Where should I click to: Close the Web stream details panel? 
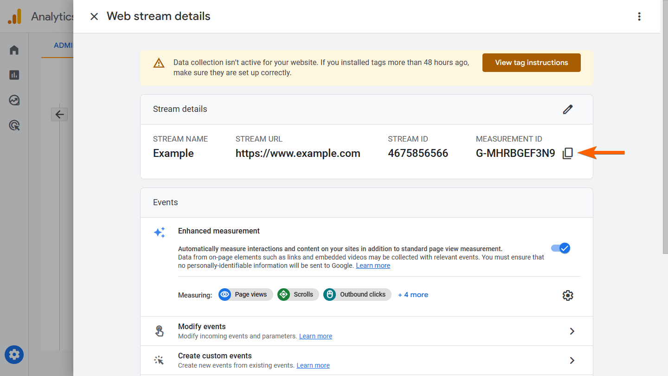94,17
